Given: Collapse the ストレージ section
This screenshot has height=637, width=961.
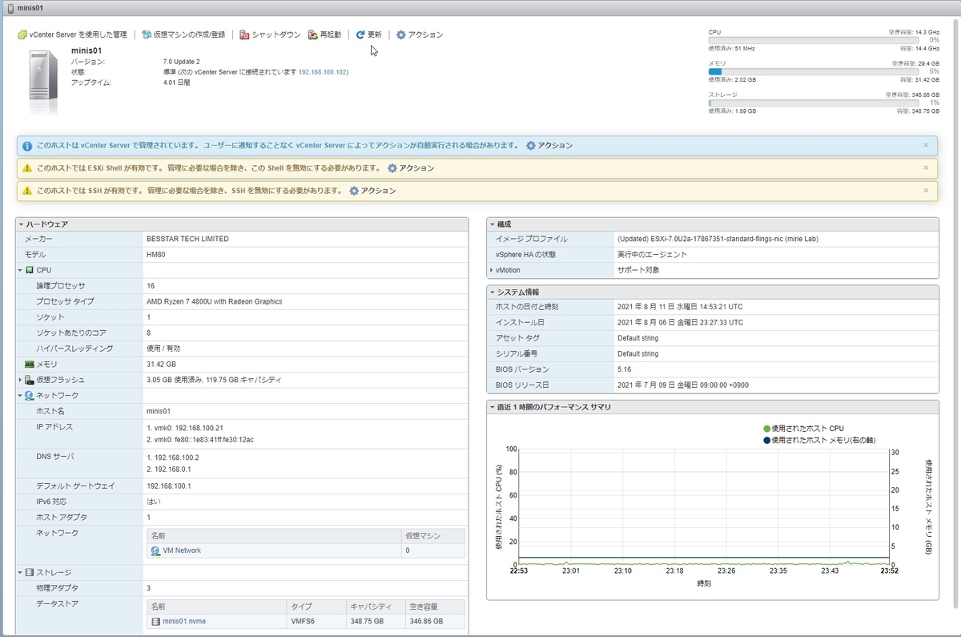Looking at the screenshot, I should [21, 573].
